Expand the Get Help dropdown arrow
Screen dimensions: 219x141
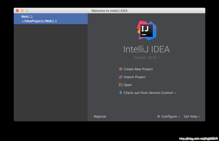199,117
